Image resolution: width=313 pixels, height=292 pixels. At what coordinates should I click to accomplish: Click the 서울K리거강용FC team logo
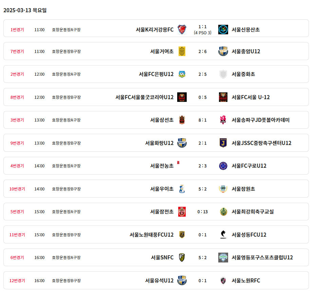[182, 30]
